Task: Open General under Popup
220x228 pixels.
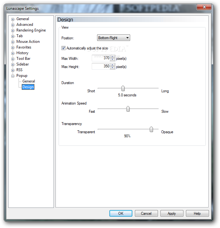Action: tap(28, 81)
